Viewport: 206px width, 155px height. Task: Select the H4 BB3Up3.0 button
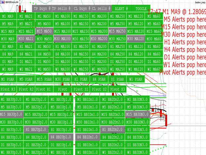12,137
